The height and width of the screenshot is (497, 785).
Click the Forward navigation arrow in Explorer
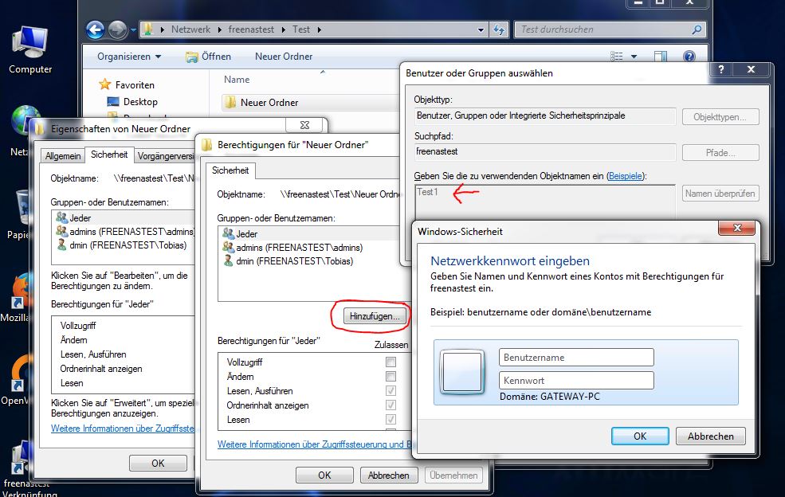click(x=118, y=30)
